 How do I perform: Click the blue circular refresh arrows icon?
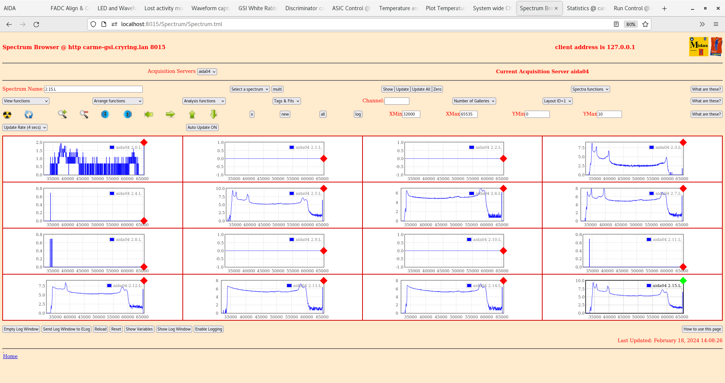click(x=29, y=114)
